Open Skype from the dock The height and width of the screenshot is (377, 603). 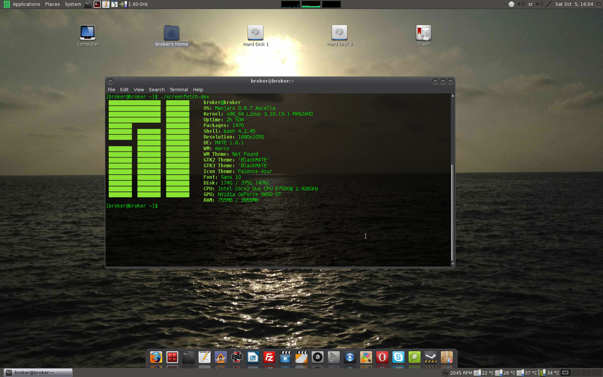pyautogui.click(x=398, y=357)
